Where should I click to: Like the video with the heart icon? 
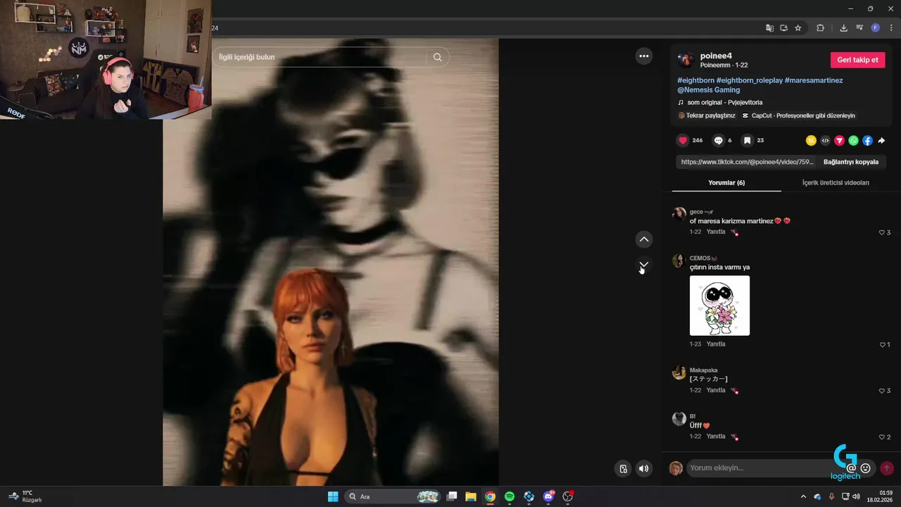click(x=682, y=140)
